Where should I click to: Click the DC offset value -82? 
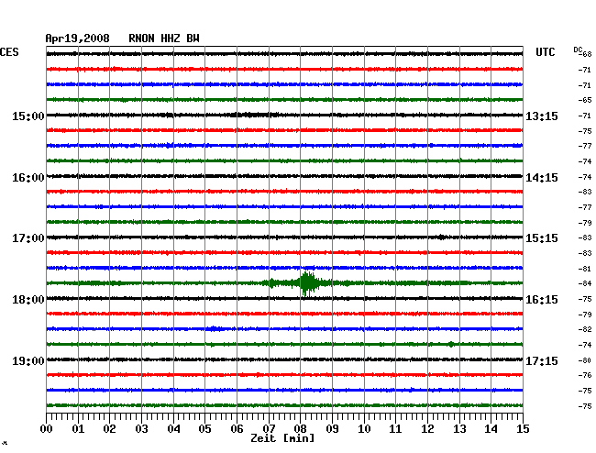[x=585, y=329]
